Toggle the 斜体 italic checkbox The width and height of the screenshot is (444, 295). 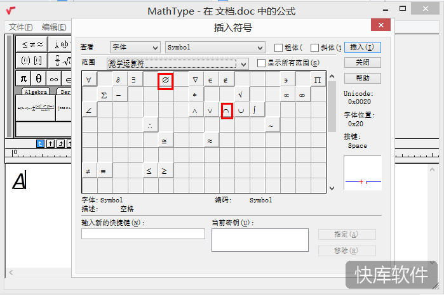pyautogui.click(x=314, y=48)
